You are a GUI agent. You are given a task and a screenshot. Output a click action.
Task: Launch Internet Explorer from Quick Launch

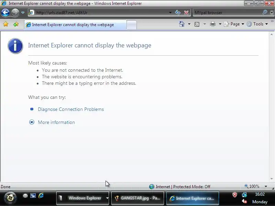click(41, 195)
